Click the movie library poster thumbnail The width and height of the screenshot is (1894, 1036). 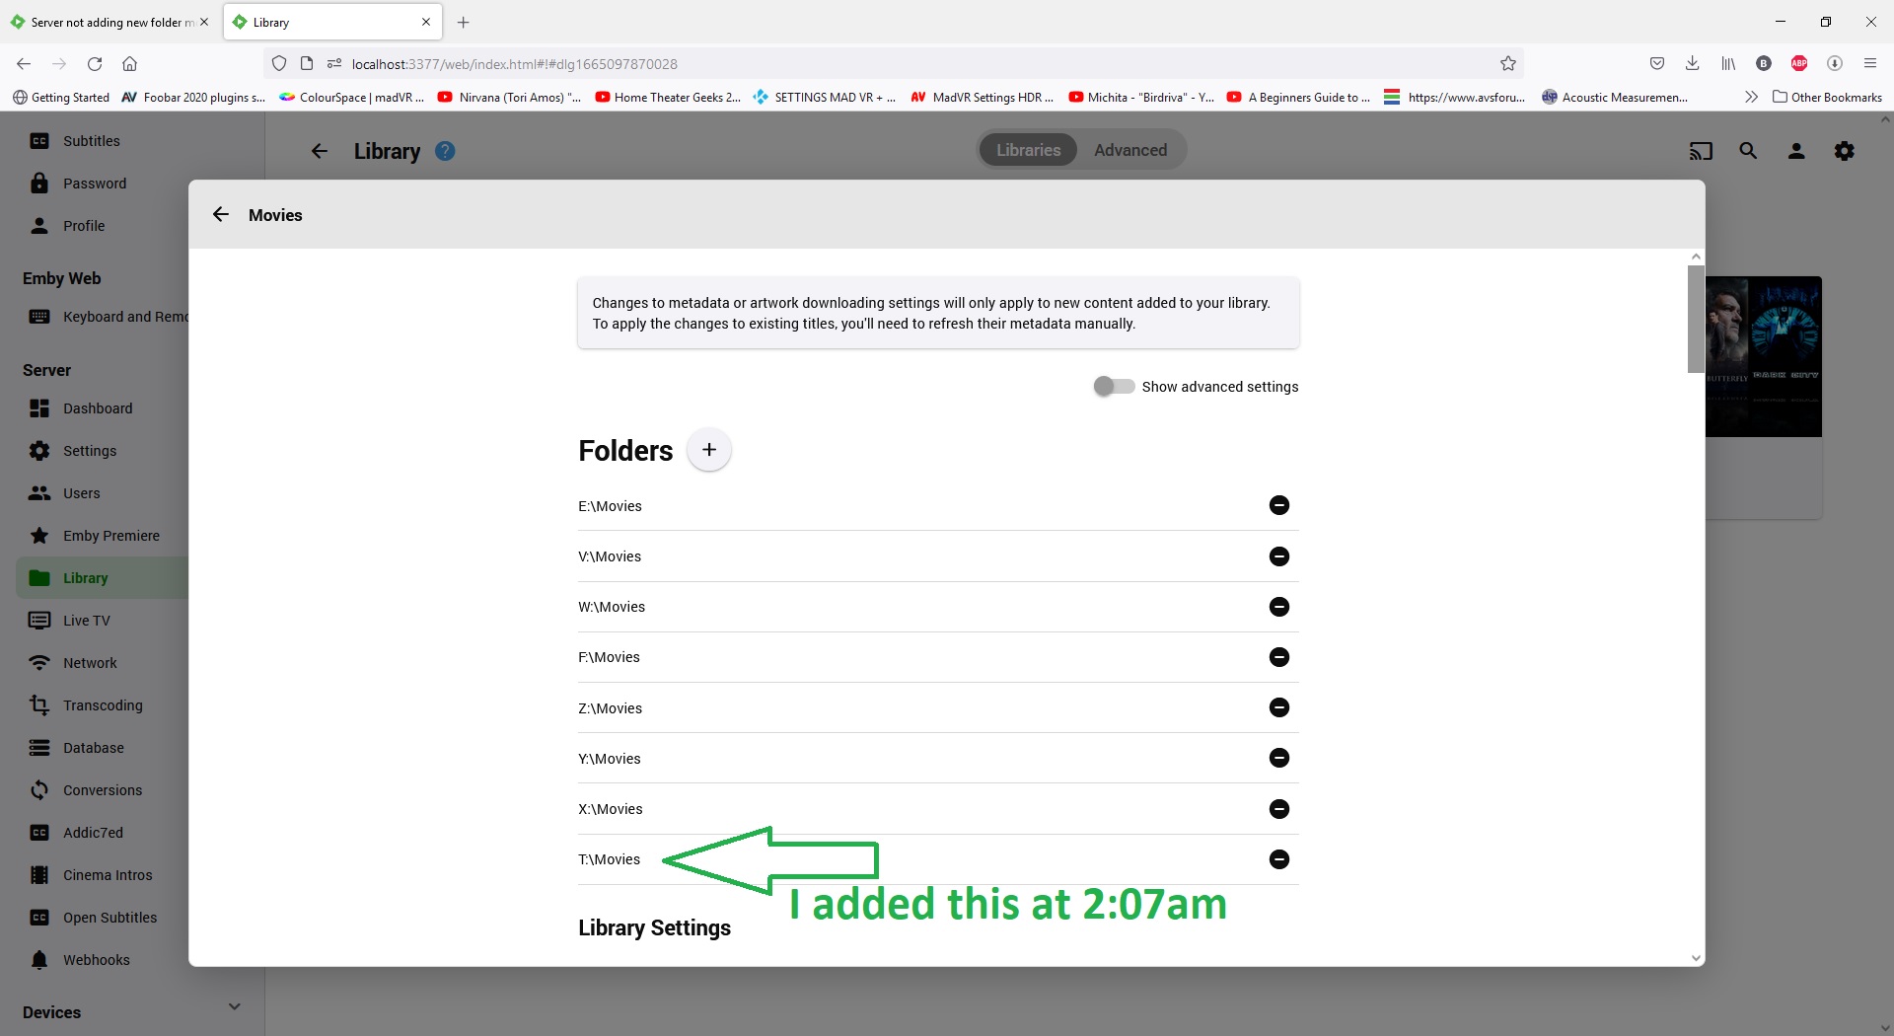[1764, 356]
